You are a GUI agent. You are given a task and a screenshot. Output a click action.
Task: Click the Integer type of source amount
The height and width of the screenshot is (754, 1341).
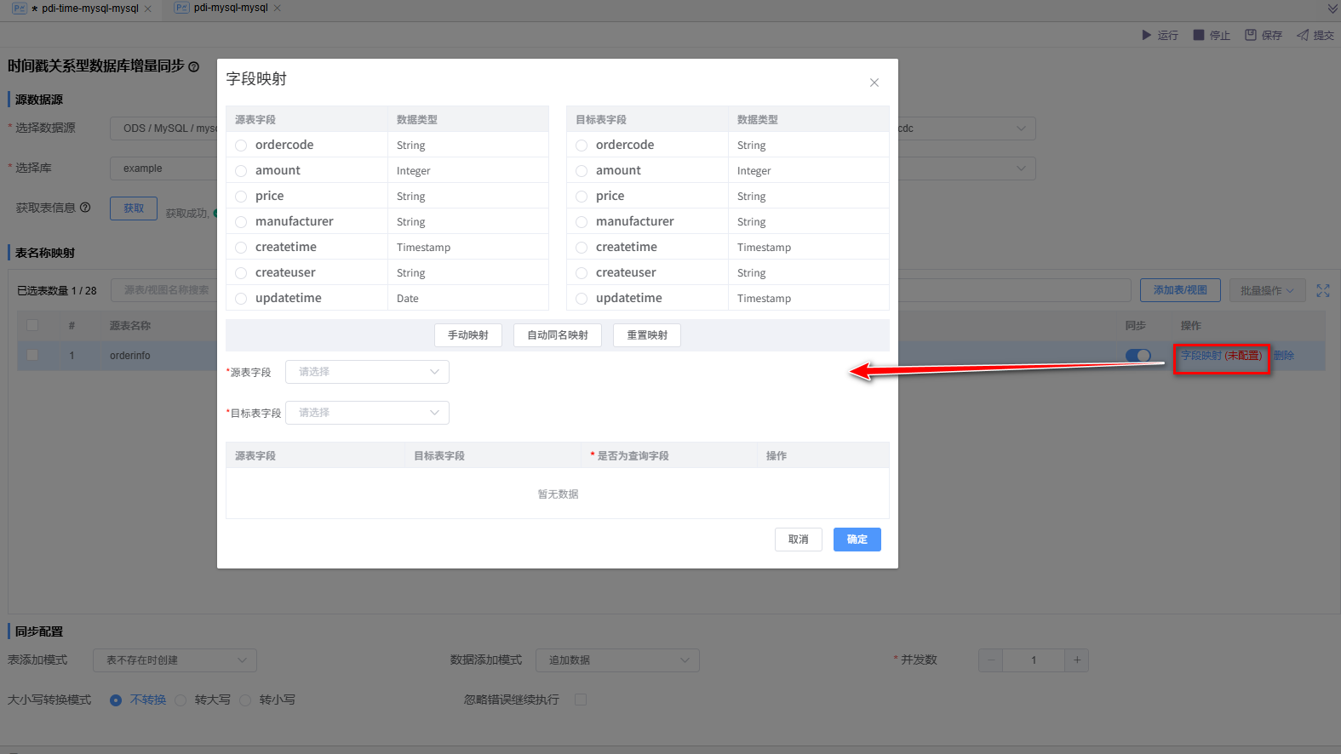tap(414, 171)
